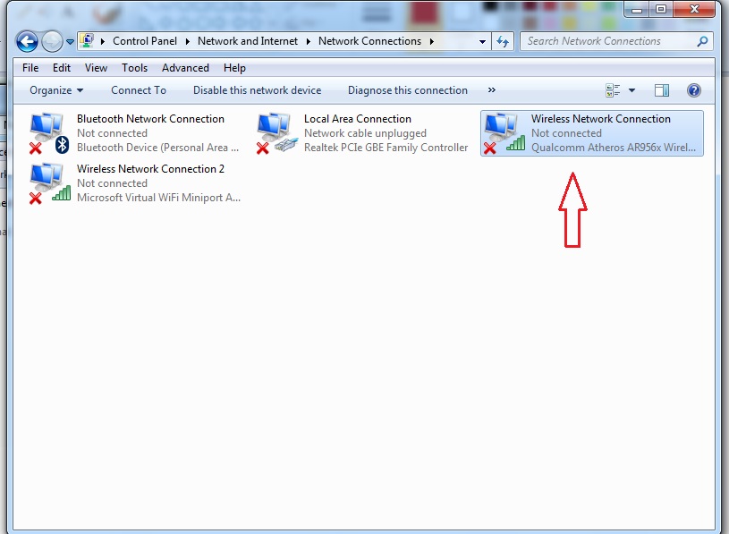Open the File menu
Screen dimensions: 729x534
point(30,68)
